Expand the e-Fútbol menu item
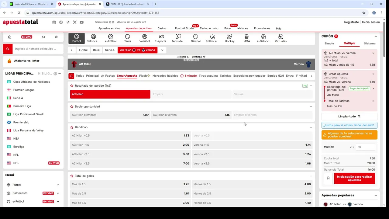This screenshot has width=389, height=219. (x=58, y=201)
